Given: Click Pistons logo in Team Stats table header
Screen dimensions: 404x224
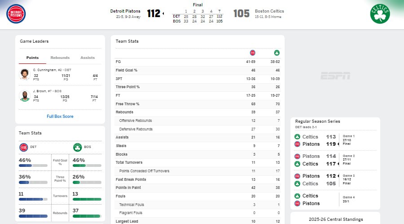Looking at the screenshot, I should coord(252,53).
